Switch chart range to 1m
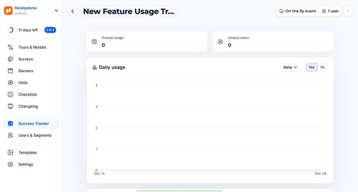This screenshot has height=192, width=358. pos(322,67)
